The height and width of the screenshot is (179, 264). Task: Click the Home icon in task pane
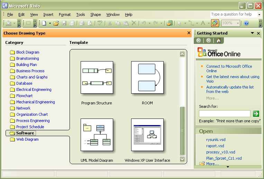tap(219, 40)
